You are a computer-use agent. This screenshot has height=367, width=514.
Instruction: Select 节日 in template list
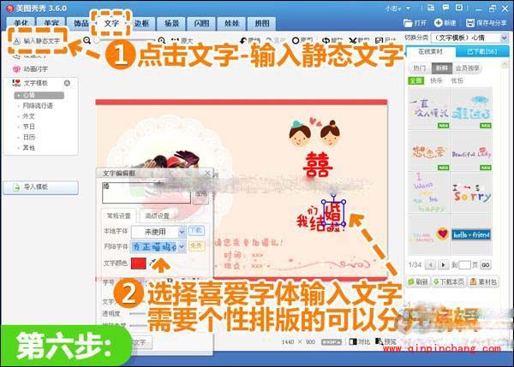(x=28, y=127)
